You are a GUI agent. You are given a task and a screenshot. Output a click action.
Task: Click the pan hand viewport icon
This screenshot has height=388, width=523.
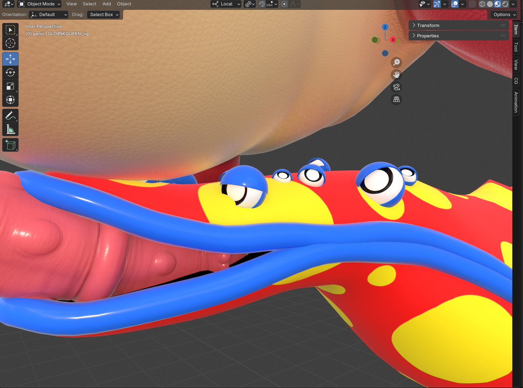(x=396, y=74)
